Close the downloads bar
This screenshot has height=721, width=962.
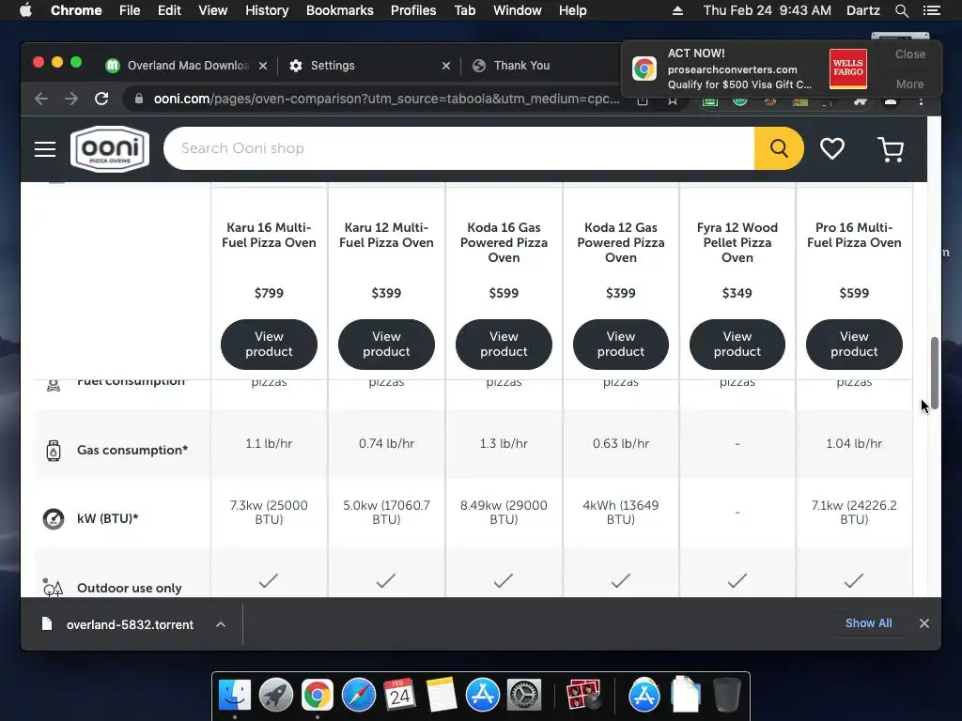(x=924, y=623)
